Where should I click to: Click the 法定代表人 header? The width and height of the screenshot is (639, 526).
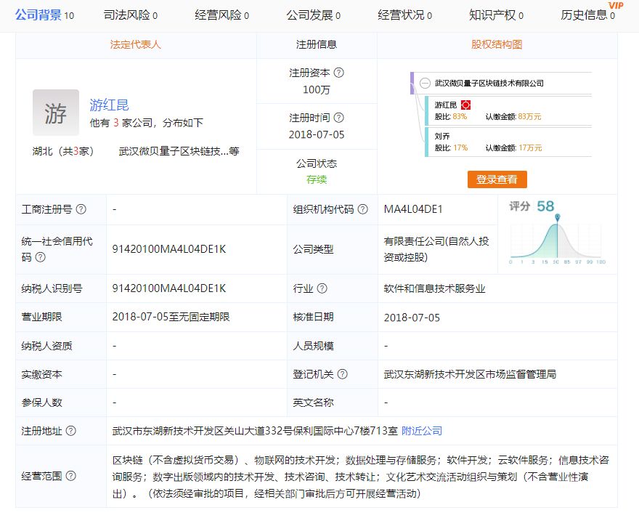click(135, 44)
